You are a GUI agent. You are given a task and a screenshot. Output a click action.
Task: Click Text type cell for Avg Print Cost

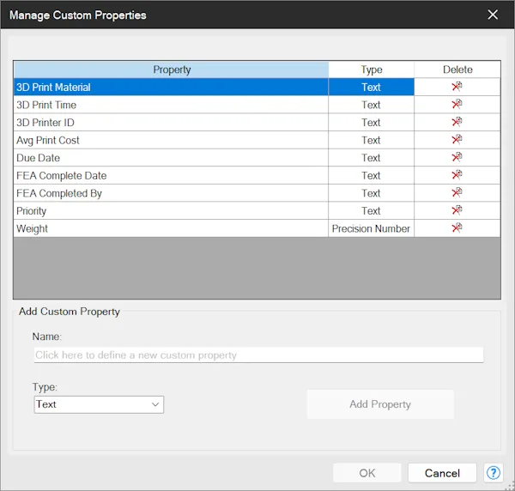(x=371, y=140)
